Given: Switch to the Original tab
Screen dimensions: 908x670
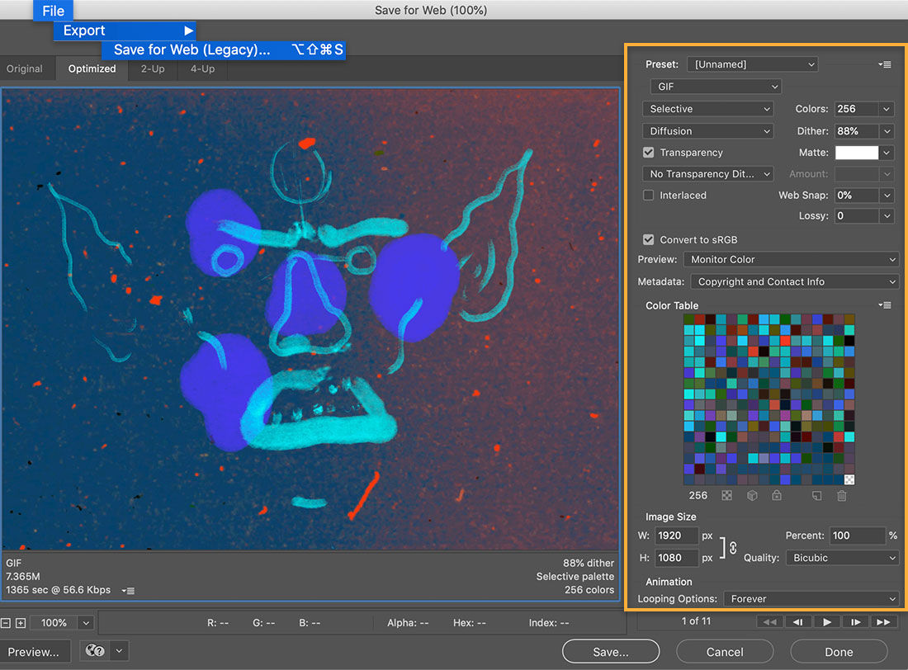Looking at the screenshot, I should pos(24,68).
